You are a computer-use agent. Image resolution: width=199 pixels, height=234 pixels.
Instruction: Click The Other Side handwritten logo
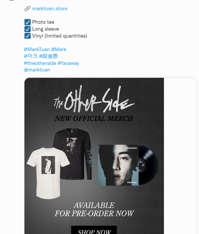(94, 99)
